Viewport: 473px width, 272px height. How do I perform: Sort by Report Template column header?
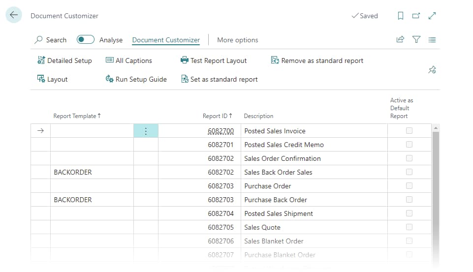tap(77, 116)
